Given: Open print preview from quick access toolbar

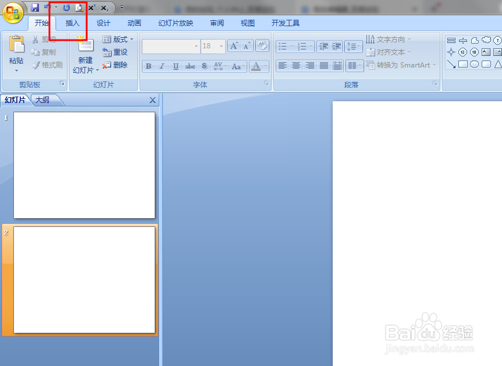Looking at the screenshot, I should (79, 8).
